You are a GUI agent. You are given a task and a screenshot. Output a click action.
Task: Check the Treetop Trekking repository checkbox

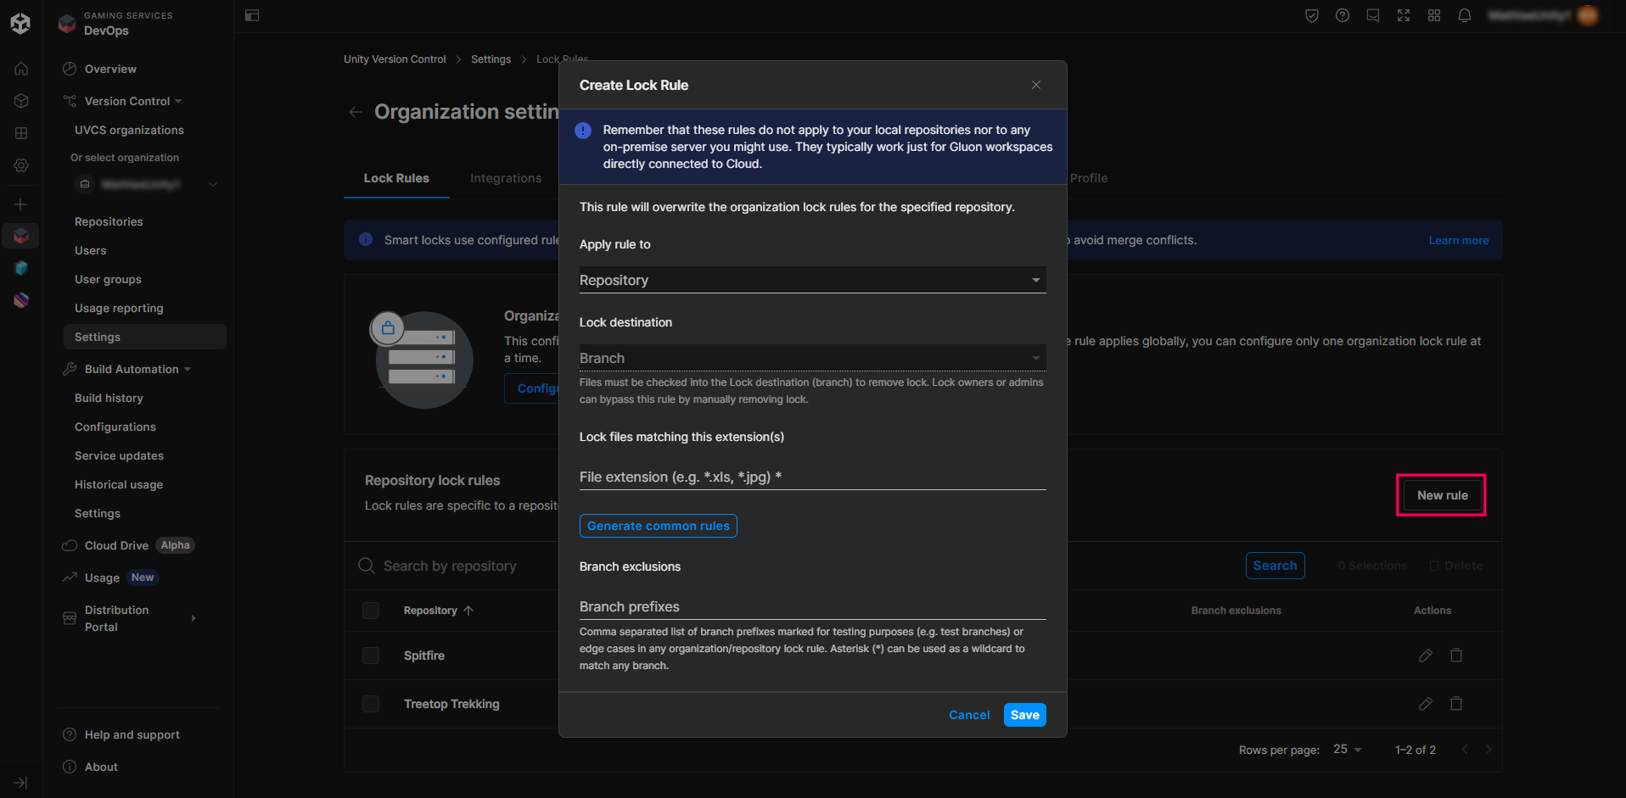pyautogui.click(x=371, y=704)
